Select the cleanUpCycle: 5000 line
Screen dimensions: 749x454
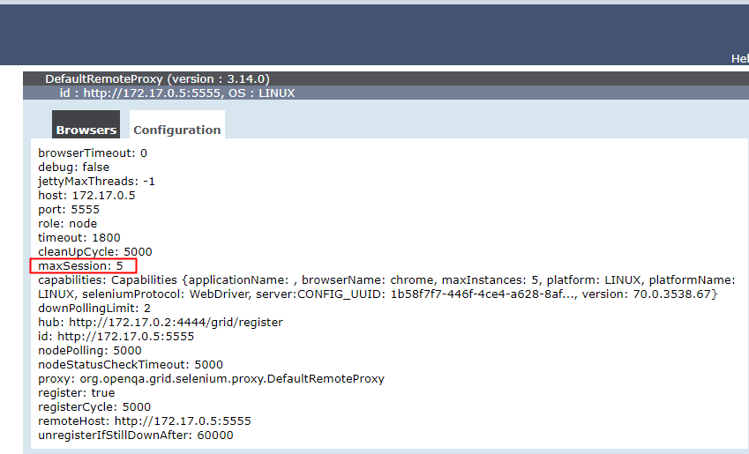[x=95, y=251]
